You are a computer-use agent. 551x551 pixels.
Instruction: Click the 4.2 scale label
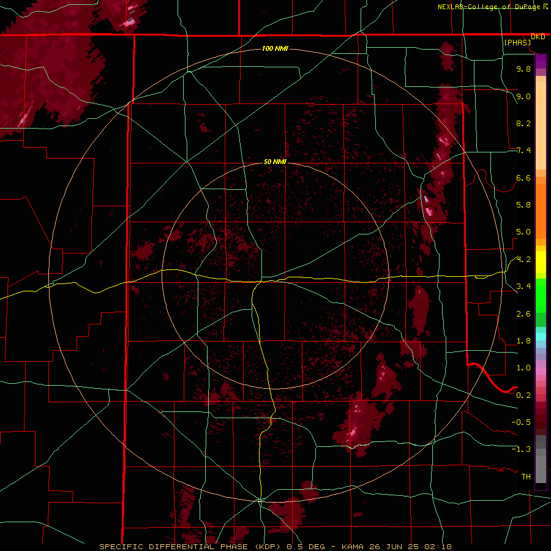[x=523, y=260]
